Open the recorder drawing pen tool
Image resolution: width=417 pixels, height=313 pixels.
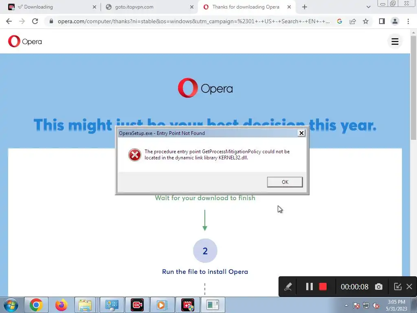point(288,287)
